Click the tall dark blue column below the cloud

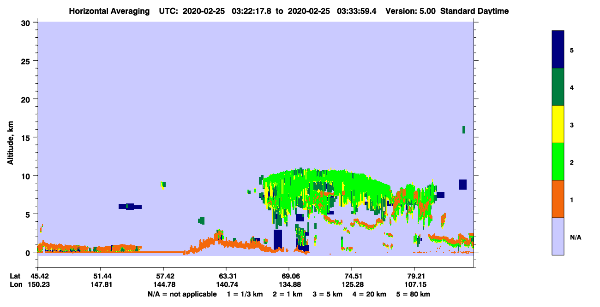point(277,239)
